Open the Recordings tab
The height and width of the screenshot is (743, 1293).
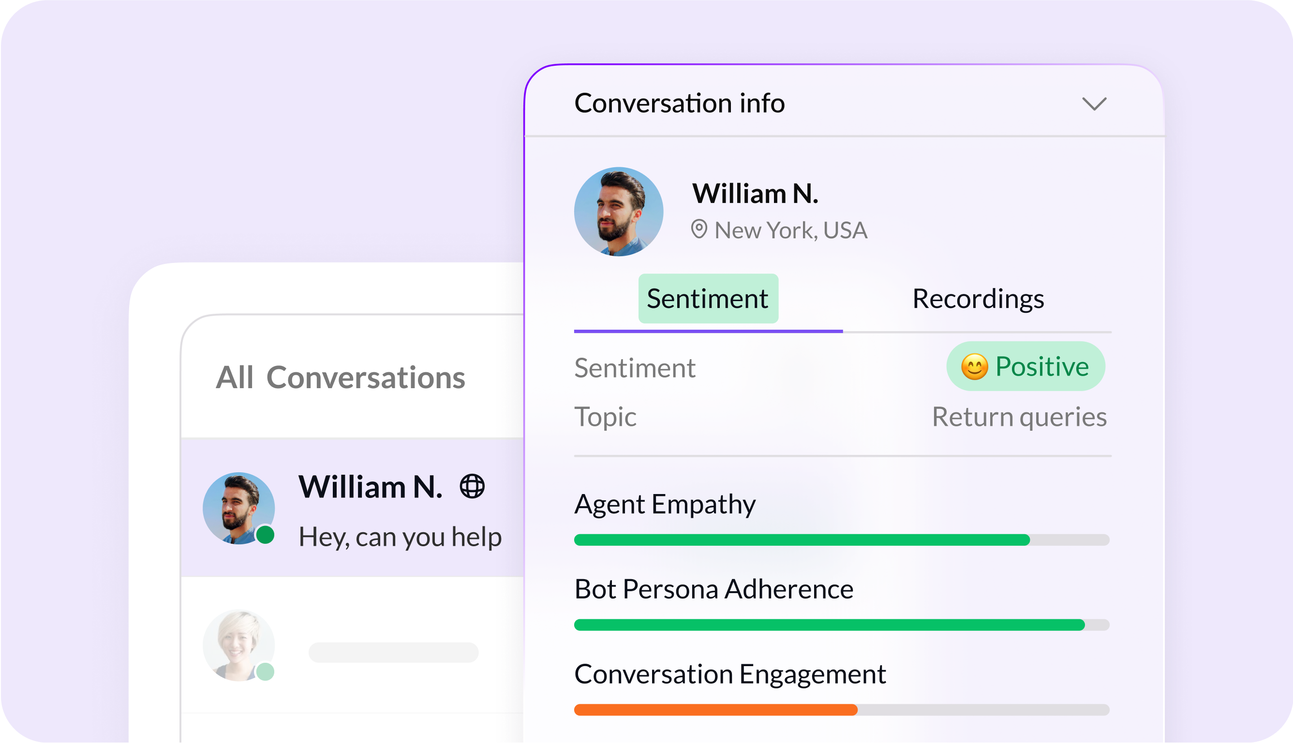point(978,299)
